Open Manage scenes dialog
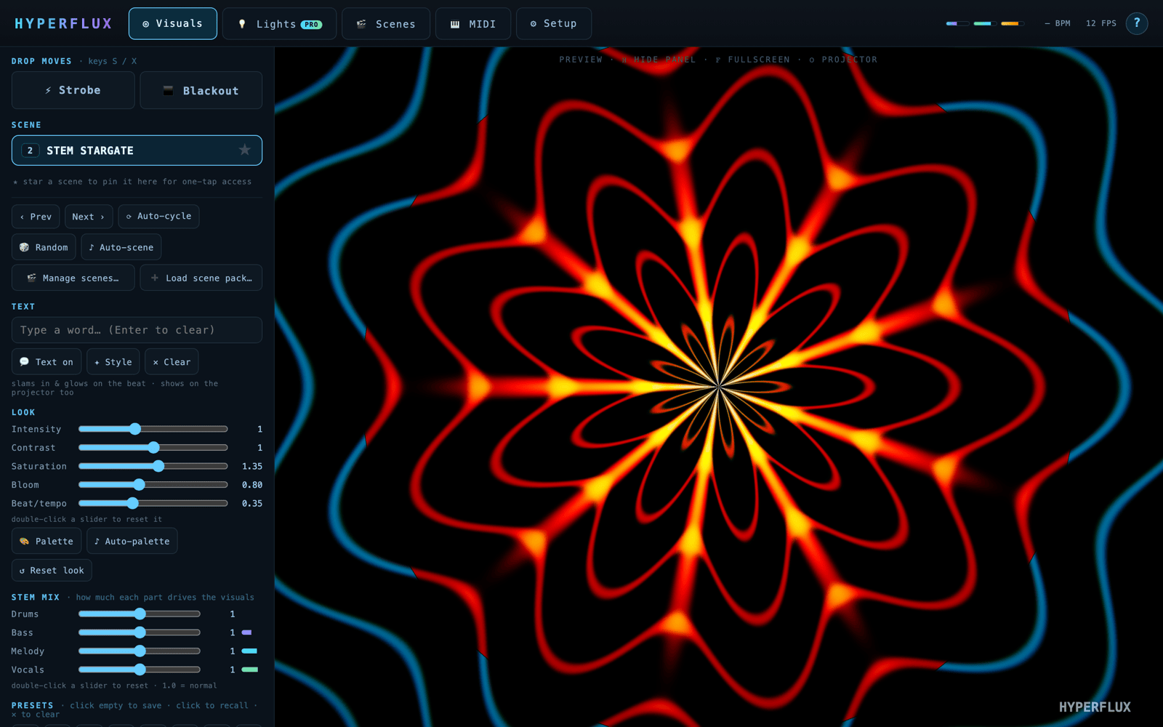 (x=73, y=278)
